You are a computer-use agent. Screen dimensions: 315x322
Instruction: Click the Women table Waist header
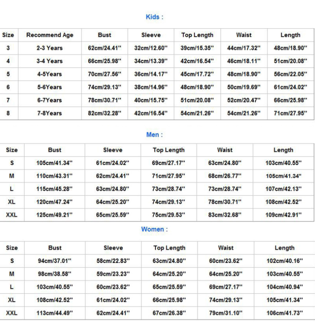(226, 248)
